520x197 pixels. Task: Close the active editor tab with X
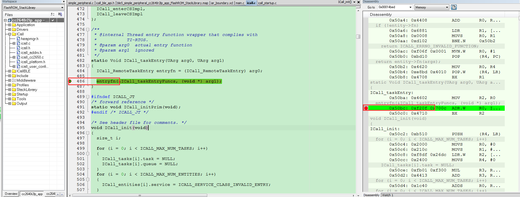(358, 2)
